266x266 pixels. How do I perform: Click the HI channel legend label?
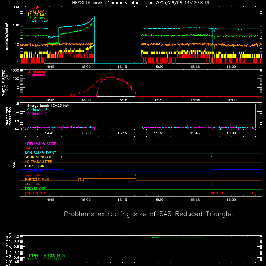36,75
